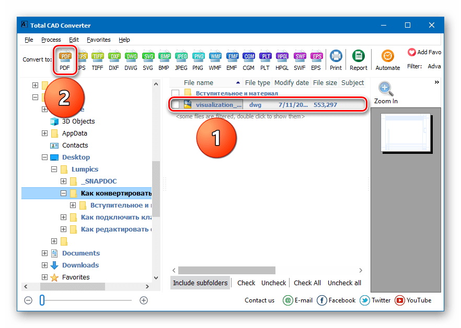461x328 pixels.
Task: Collapse the Lumpics folder
Action: (54, 169)
